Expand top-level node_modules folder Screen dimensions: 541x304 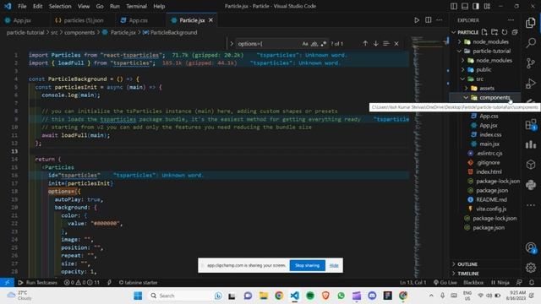459,41
